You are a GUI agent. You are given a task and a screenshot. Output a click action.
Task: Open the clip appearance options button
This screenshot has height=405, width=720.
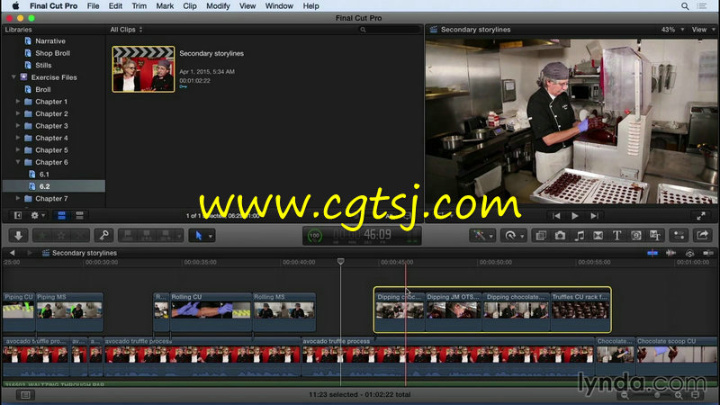point(696,395)
